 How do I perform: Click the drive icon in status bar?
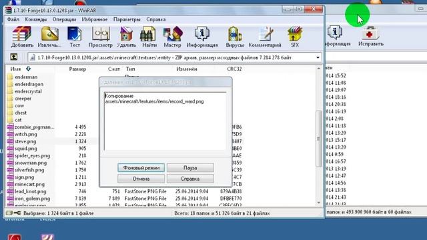[9, 213]
